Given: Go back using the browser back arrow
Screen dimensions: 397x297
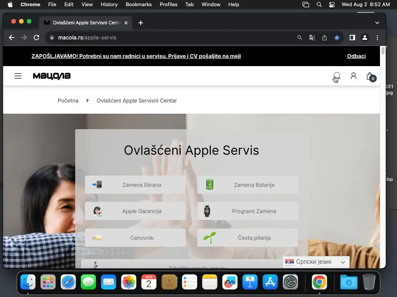Looking at the screenshot, I should pos(12,38).
